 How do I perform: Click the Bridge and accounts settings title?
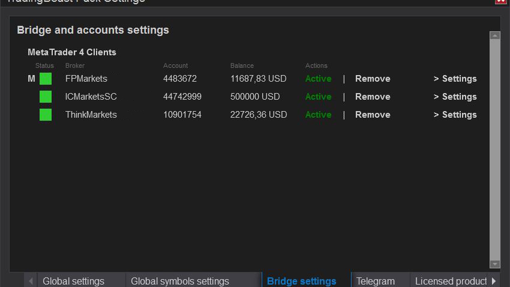tap(93, 30)
